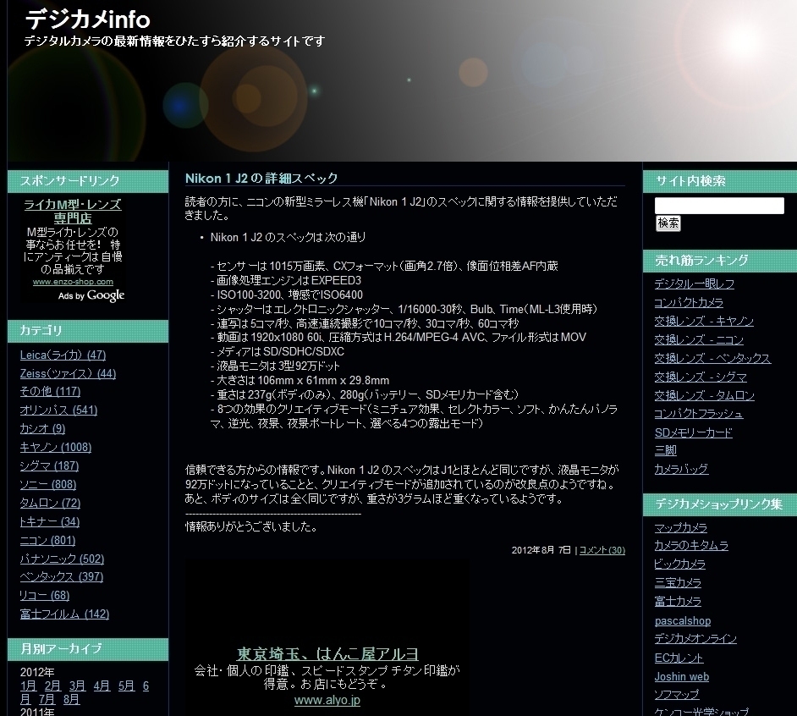Viewport: 797px width, 716px height.
Task: Visit ECカレント shop link
Action: click(x=679, y=658)
